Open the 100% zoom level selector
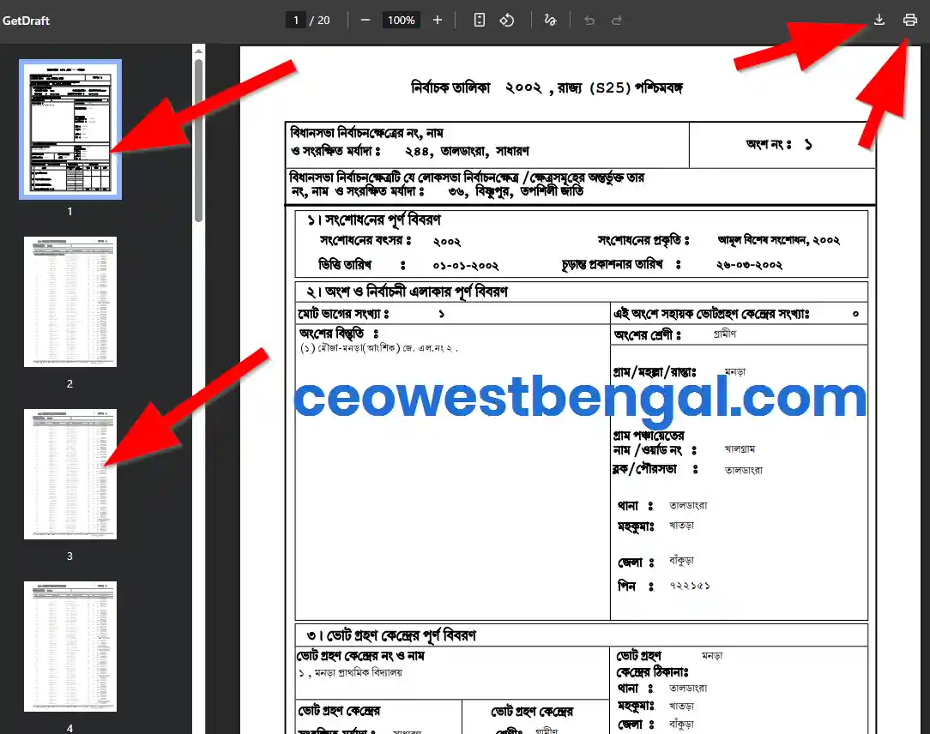930x734 pixels. 401,20
